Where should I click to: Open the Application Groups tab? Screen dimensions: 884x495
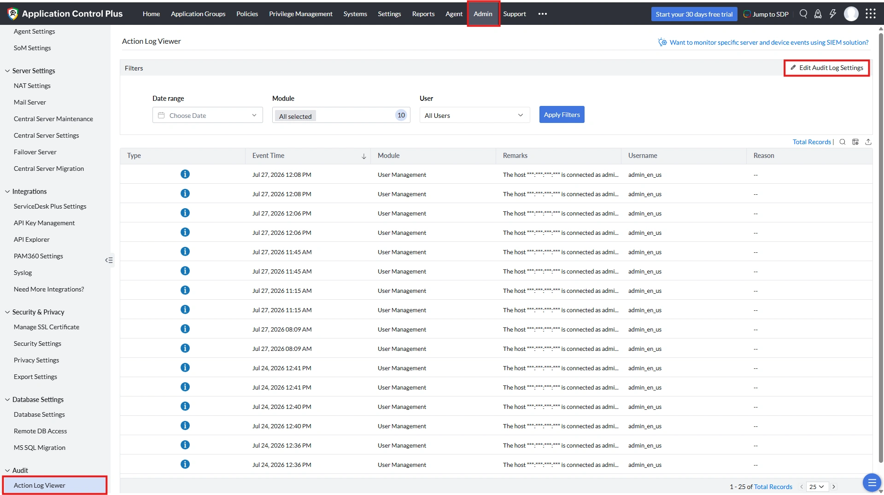coord(198,14)
